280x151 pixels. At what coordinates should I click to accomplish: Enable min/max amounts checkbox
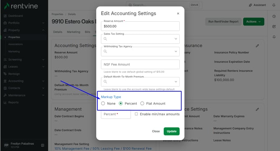tap(136, 114)
